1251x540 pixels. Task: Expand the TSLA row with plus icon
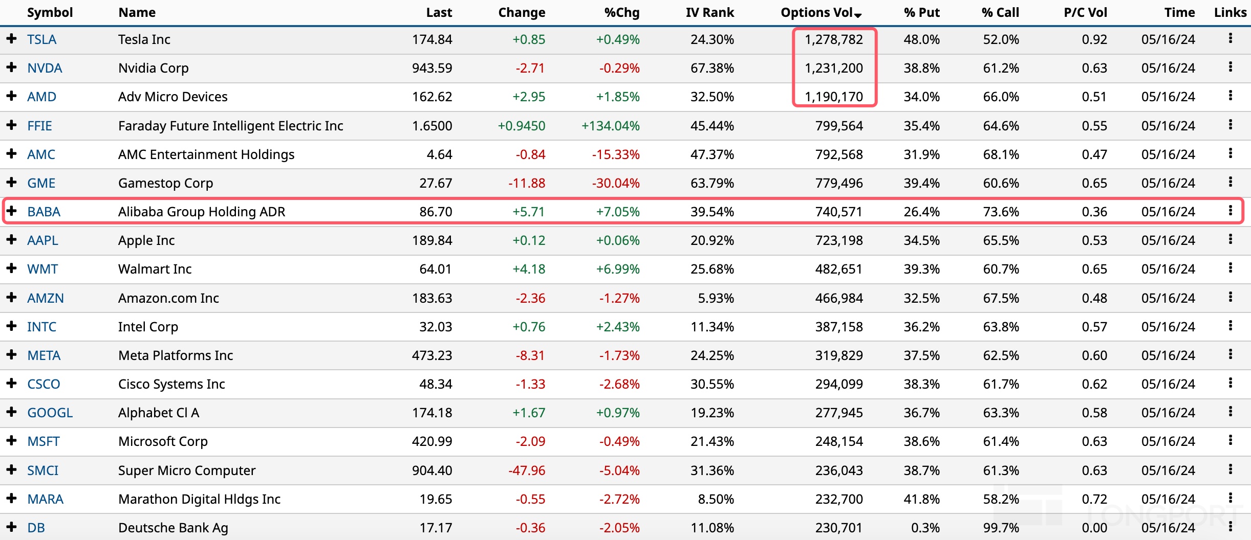coord(11,38)
